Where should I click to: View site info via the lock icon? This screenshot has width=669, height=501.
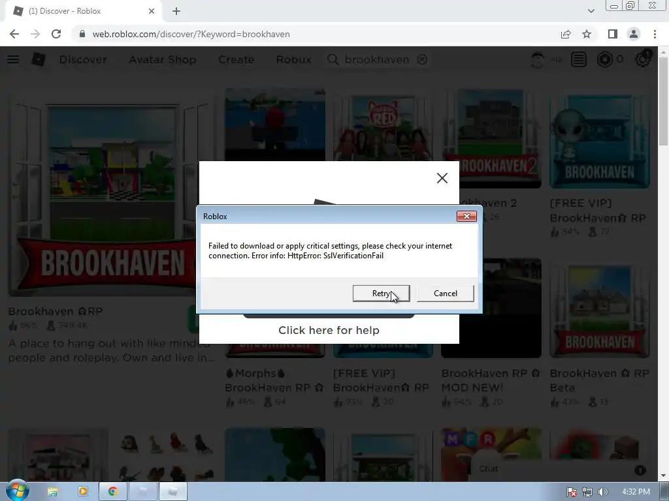82,34
